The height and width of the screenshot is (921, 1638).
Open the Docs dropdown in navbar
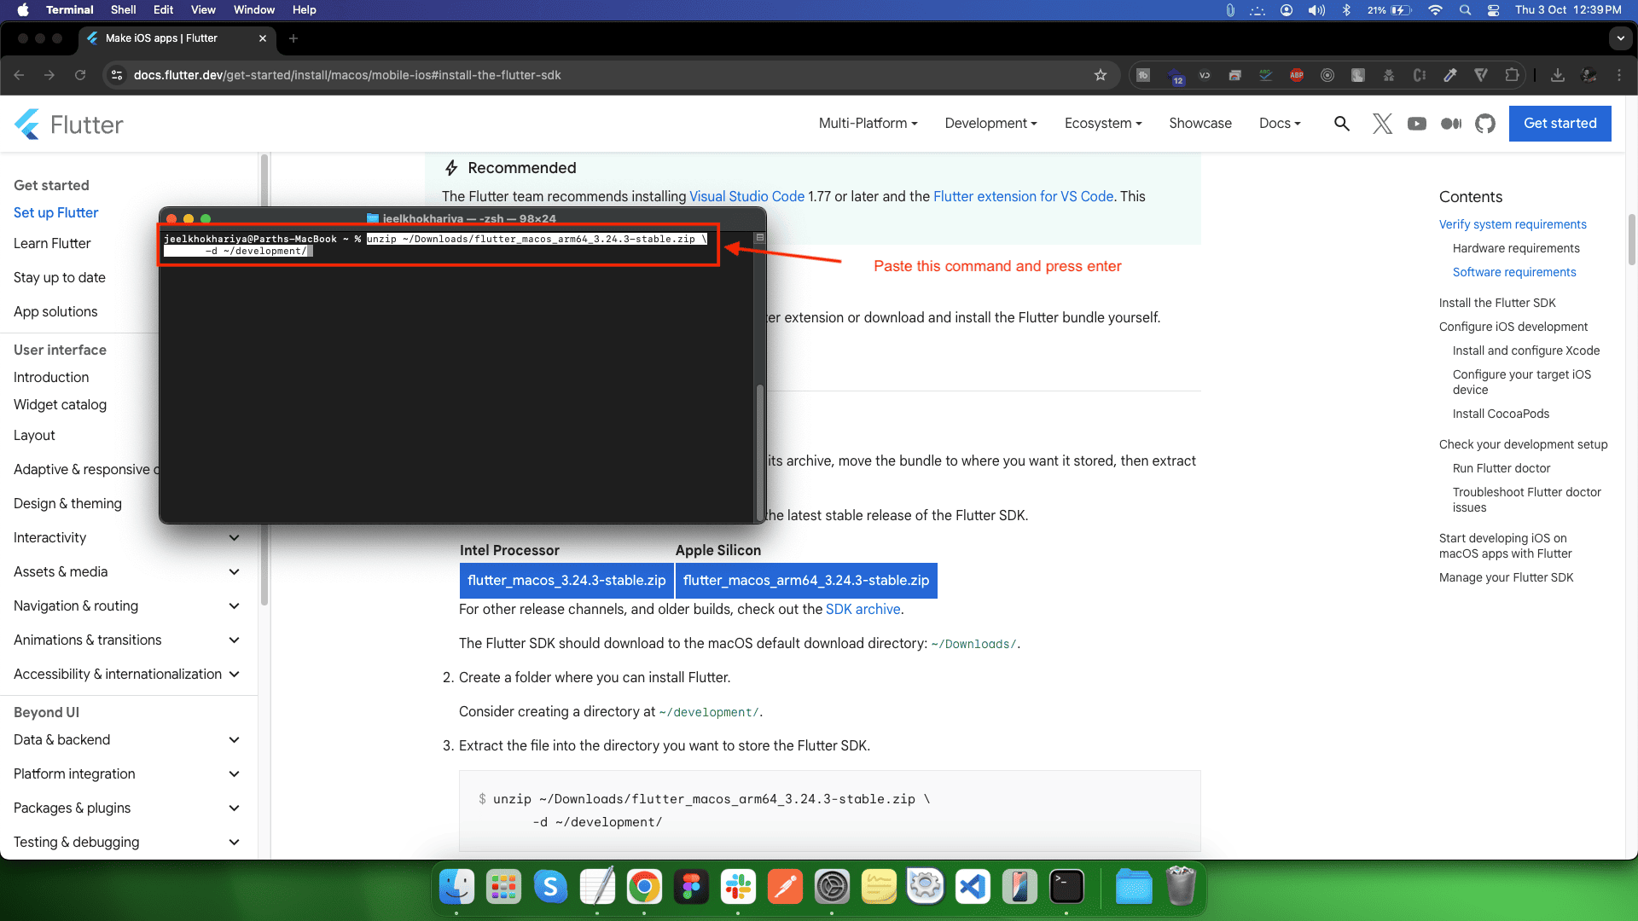coord(1280,124)
